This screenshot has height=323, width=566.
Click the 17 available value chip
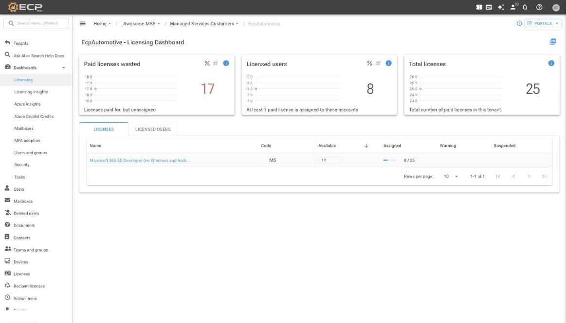[x=330, y=160]
